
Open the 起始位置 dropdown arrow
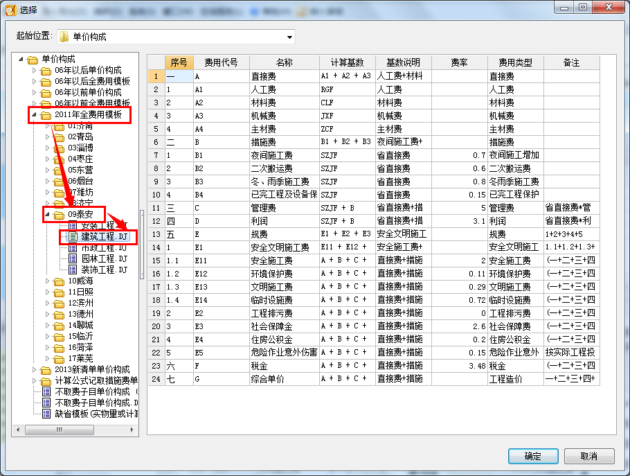click(x=289, y=37)
